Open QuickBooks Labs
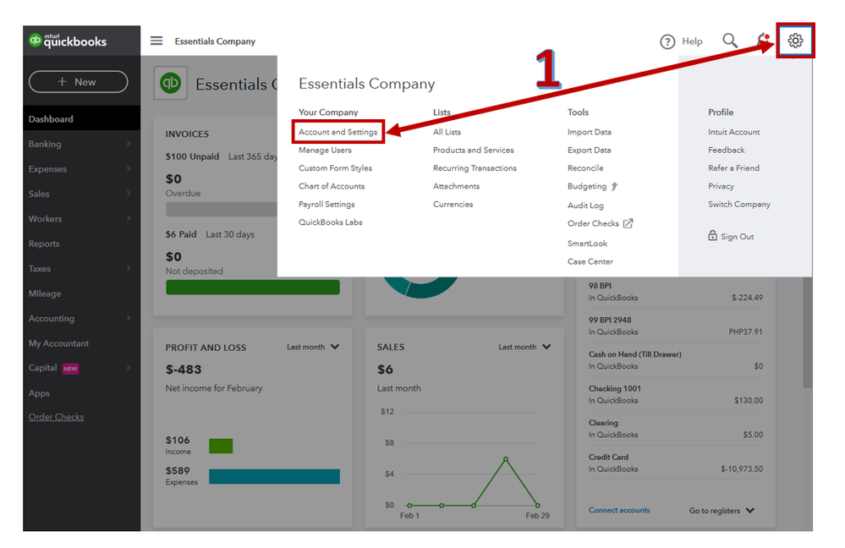Viewport: 845px width, 548px height. tap(331, 222)
